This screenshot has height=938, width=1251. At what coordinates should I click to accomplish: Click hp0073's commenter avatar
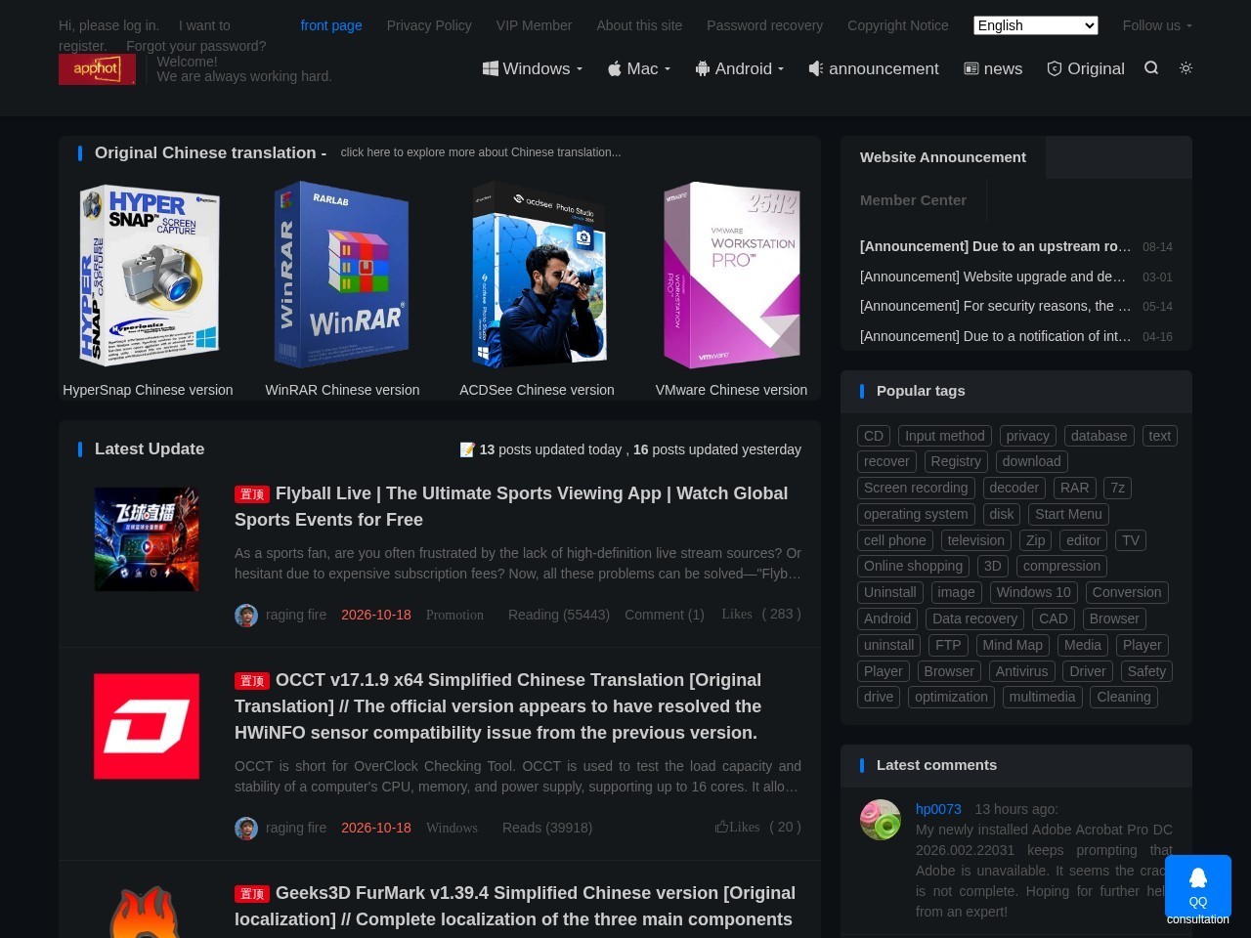[x=881, y=820]
